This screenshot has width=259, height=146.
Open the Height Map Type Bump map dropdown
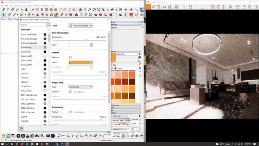pos(81,87)
